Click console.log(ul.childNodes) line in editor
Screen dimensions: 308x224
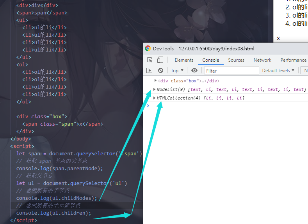pyautogui.click(x=57, y=198)
